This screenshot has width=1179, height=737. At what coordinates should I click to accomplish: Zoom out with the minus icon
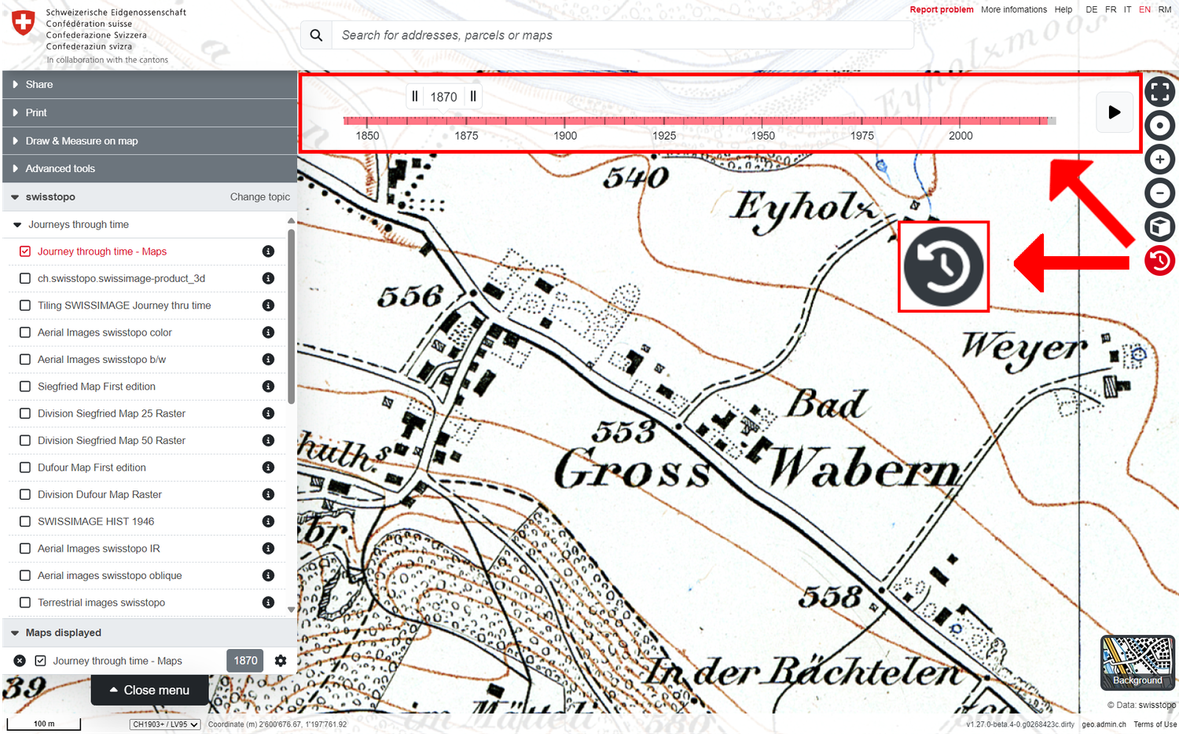coord(1159,193)
